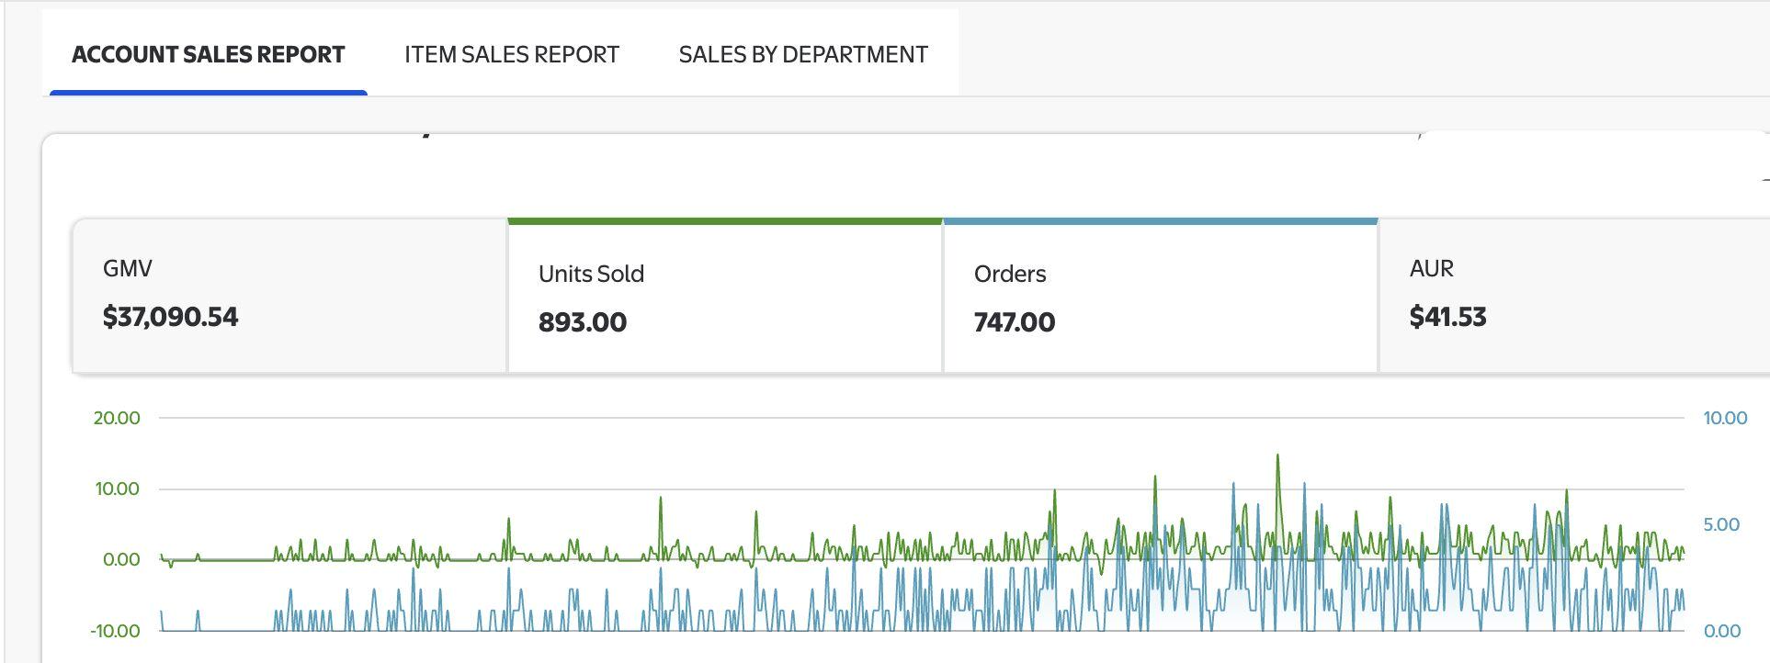Click the Units Sold value 893.00
This screenshot has width=1770, height=663.
click(583, 322)
